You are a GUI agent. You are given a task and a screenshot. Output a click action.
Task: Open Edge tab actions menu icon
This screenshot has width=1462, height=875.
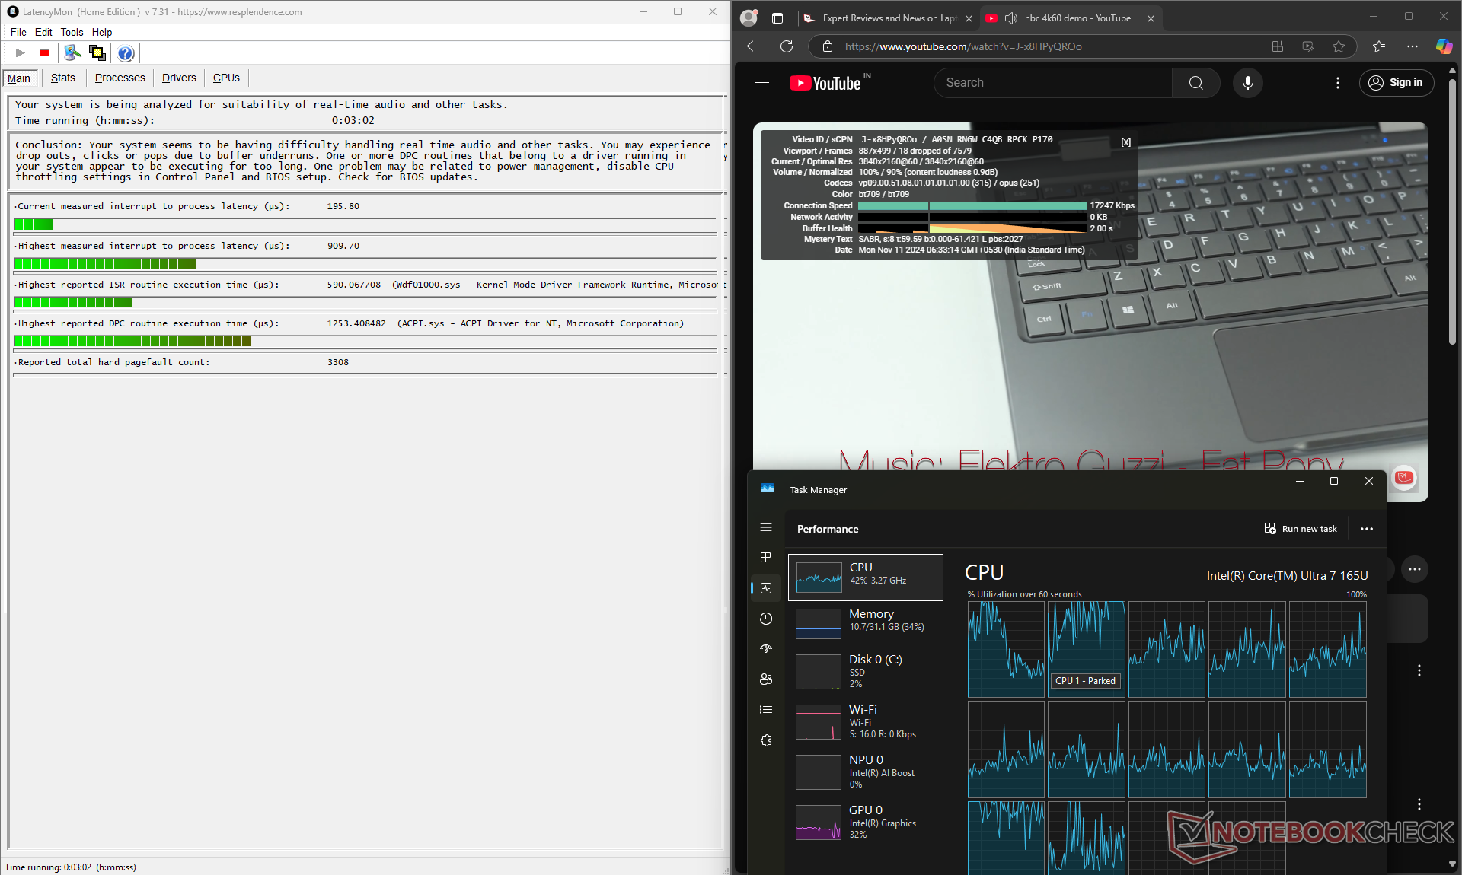tap(777, 17)
